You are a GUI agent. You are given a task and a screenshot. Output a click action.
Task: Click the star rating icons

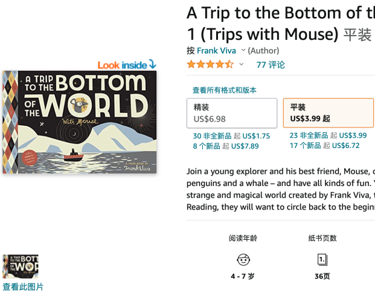click(210, 65)
